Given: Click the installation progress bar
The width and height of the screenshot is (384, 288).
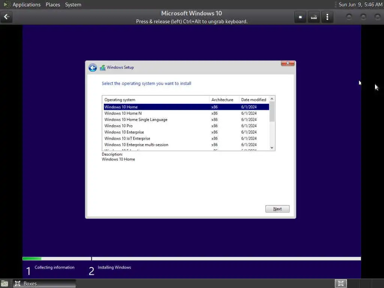Looking at the screenshot, I should pyautogui.click(x=192, y=259).
